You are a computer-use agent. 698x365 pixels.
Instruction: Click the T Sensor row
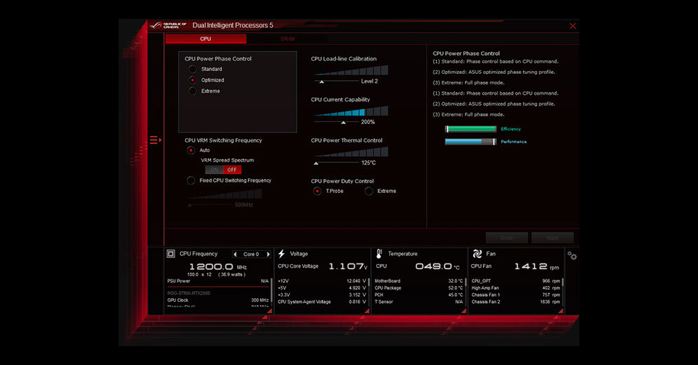419,302
